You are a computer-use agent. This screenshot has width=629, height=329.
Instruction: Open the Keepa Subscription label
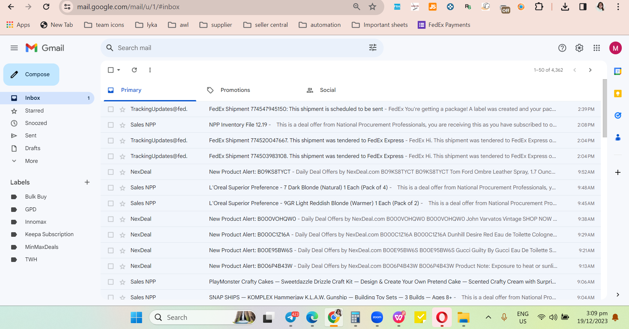pos(49,234)
